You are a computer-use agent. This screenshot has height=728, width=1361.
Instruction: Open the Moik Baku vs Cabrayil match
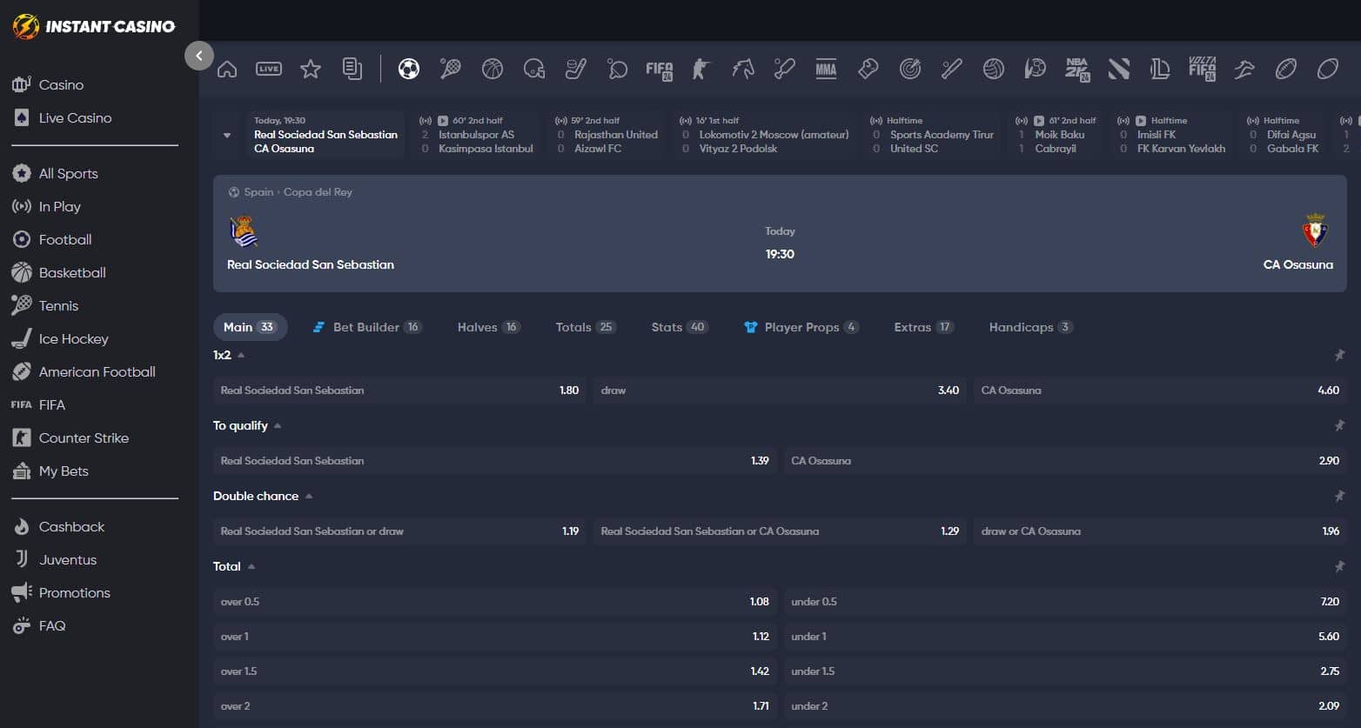pos(1056,135)
